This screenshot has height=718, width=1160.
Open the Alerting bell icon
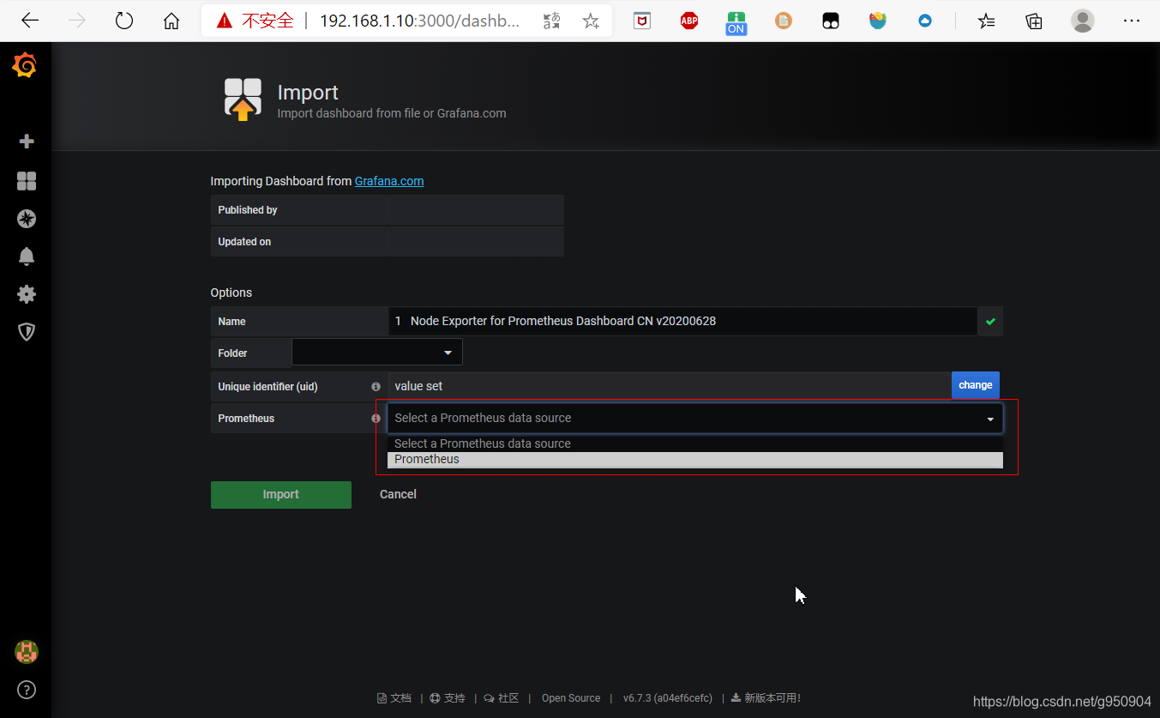pos(27,256)
